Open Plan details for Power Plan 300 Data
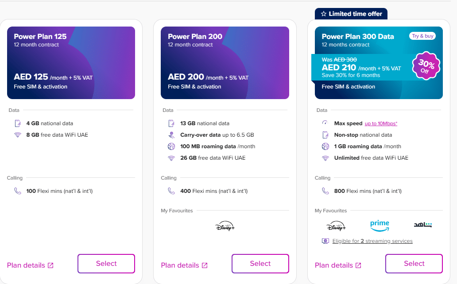Screen dimensions: 457x284 (x=334, y=265)
